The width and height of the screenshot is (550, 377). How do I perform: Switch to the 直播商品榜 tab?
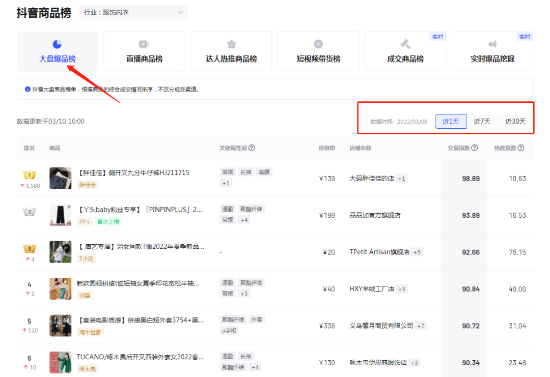[x=144, y=51]
